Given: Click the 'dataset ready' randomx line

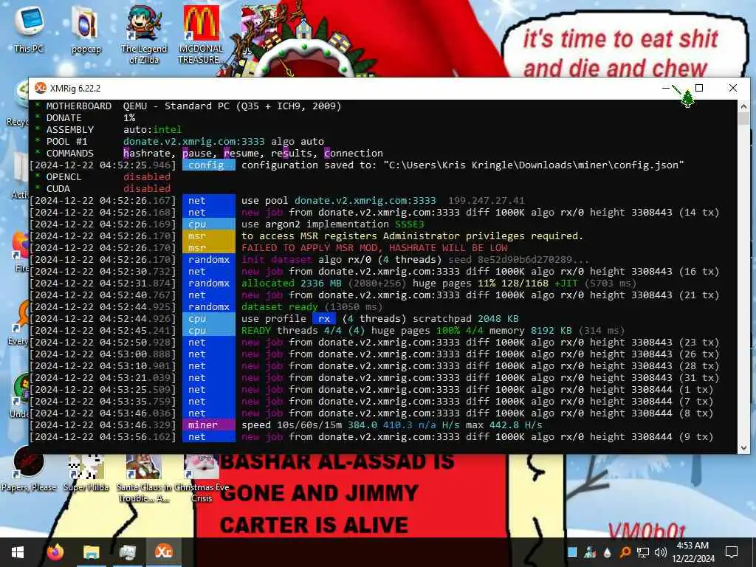Looking at the screenshot, I should (312, 306).
